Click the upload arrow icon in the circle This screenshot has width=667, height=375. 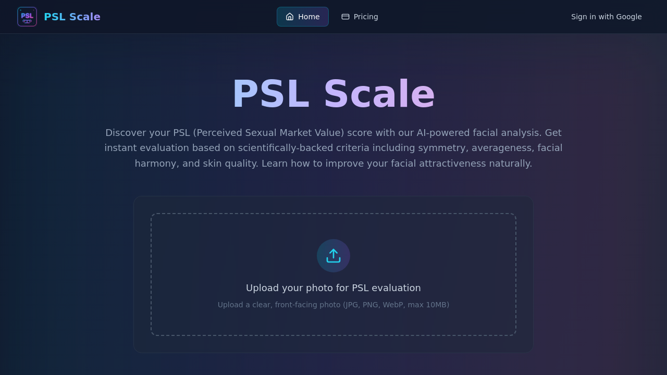pyautogui.click(x=333, y=255)
